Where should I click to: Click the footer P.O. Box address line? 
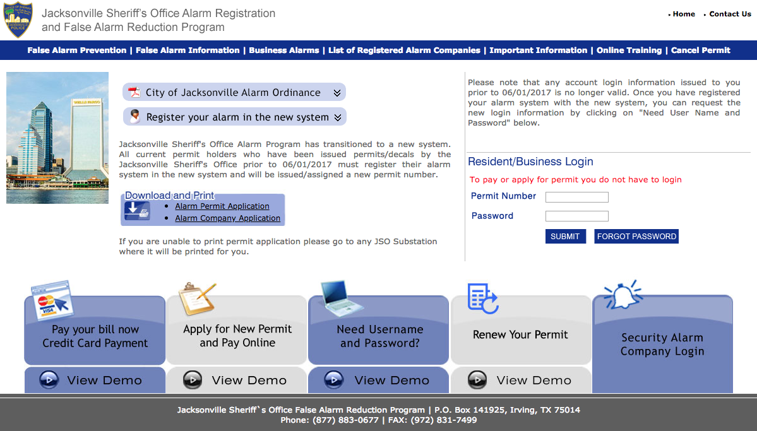click(379, 410)
